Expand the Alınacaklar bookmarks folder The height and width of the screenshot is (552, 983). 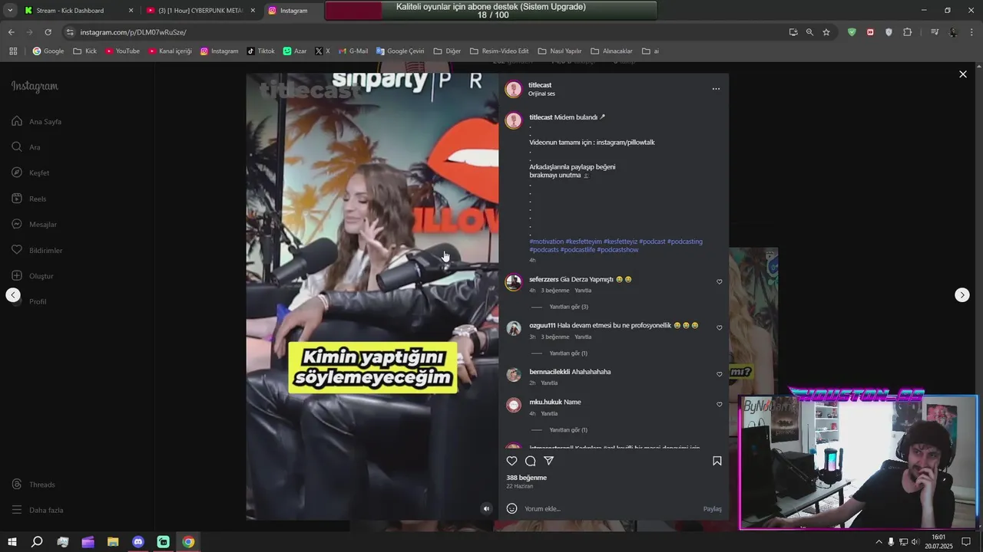click(611, 51)
